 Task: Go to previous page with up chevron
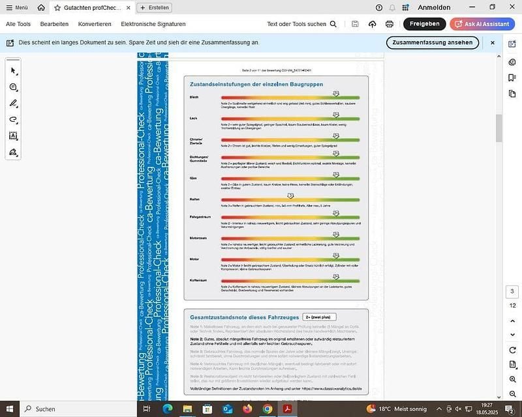[x=513, y=319]
